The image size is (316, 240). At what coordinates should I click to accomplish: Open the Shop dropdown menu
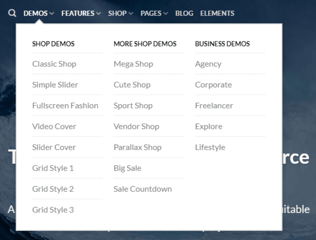[x=120, y=13]
